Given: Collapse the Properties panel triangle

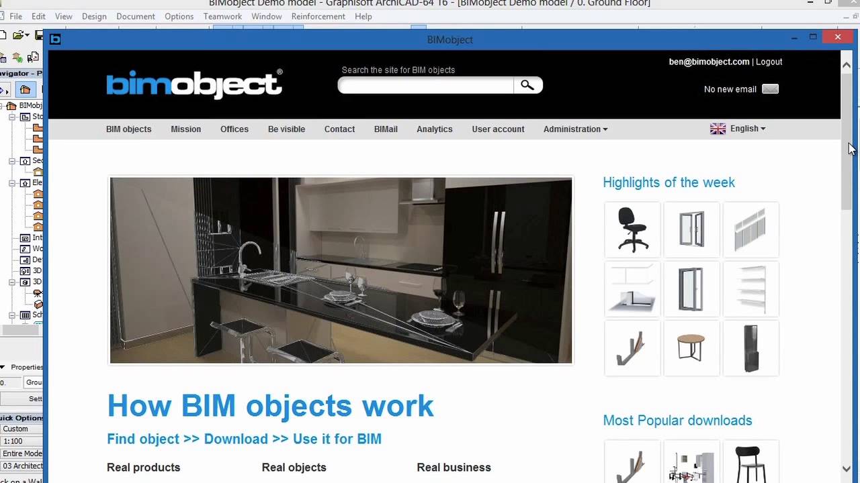Looking at the screenshot, I should (3, 367).
